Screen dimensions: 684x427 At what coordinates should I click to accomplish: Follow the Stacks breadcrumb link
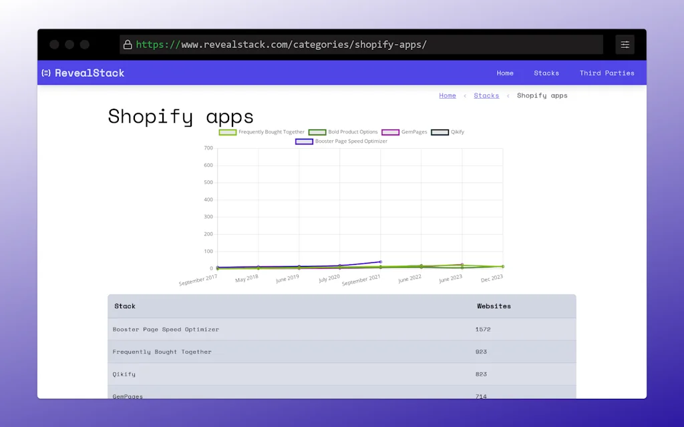486,95
